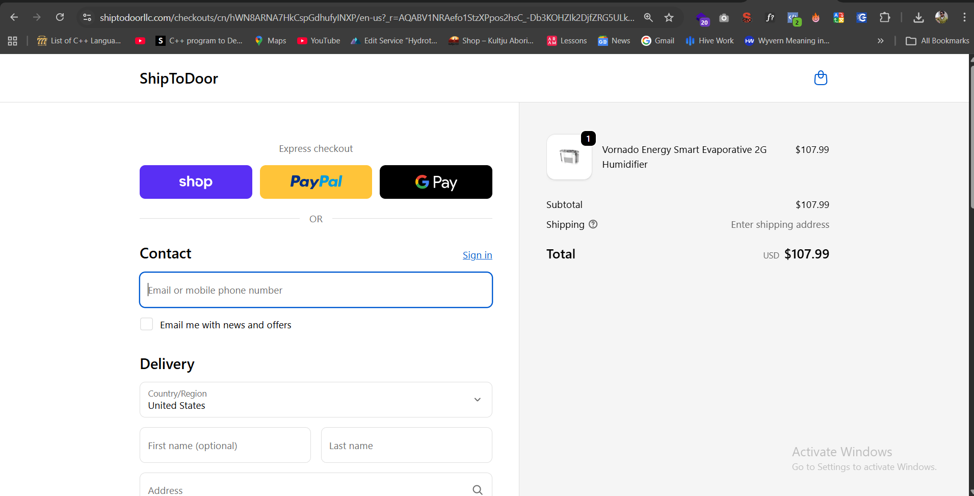Open the Lessons bookmark
Image resolution: width=974 pixels, height=496 pixels.
click(x=567, y=41)
